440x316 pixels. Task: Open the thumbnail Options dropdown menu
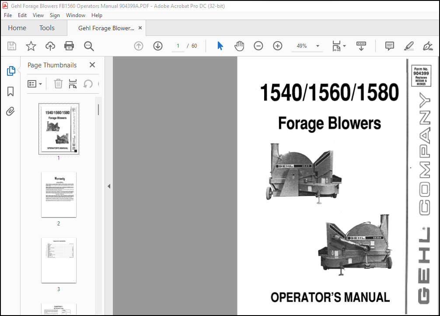click(35, 84)
